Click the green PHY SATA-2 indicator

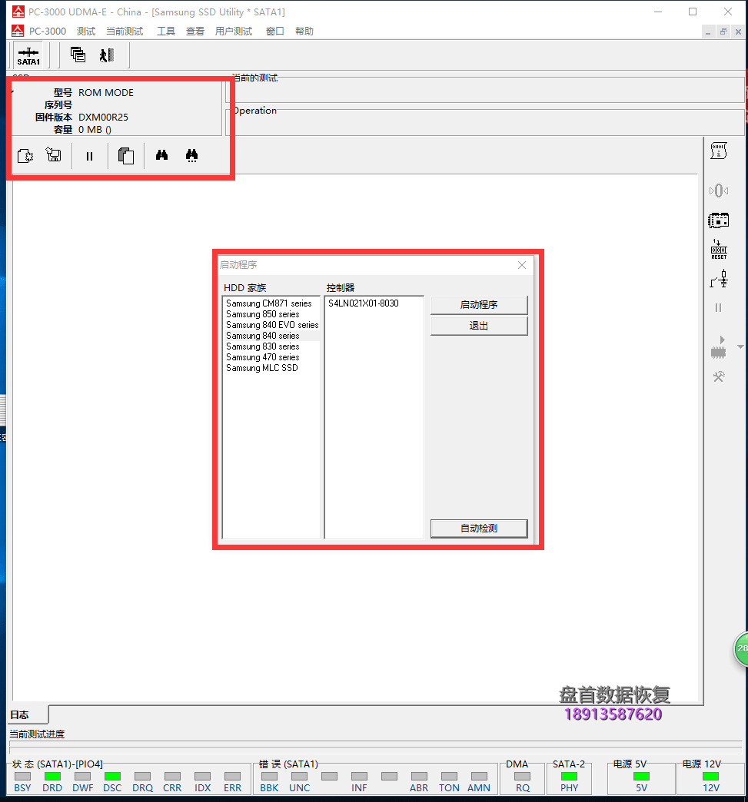pos(569,777)
